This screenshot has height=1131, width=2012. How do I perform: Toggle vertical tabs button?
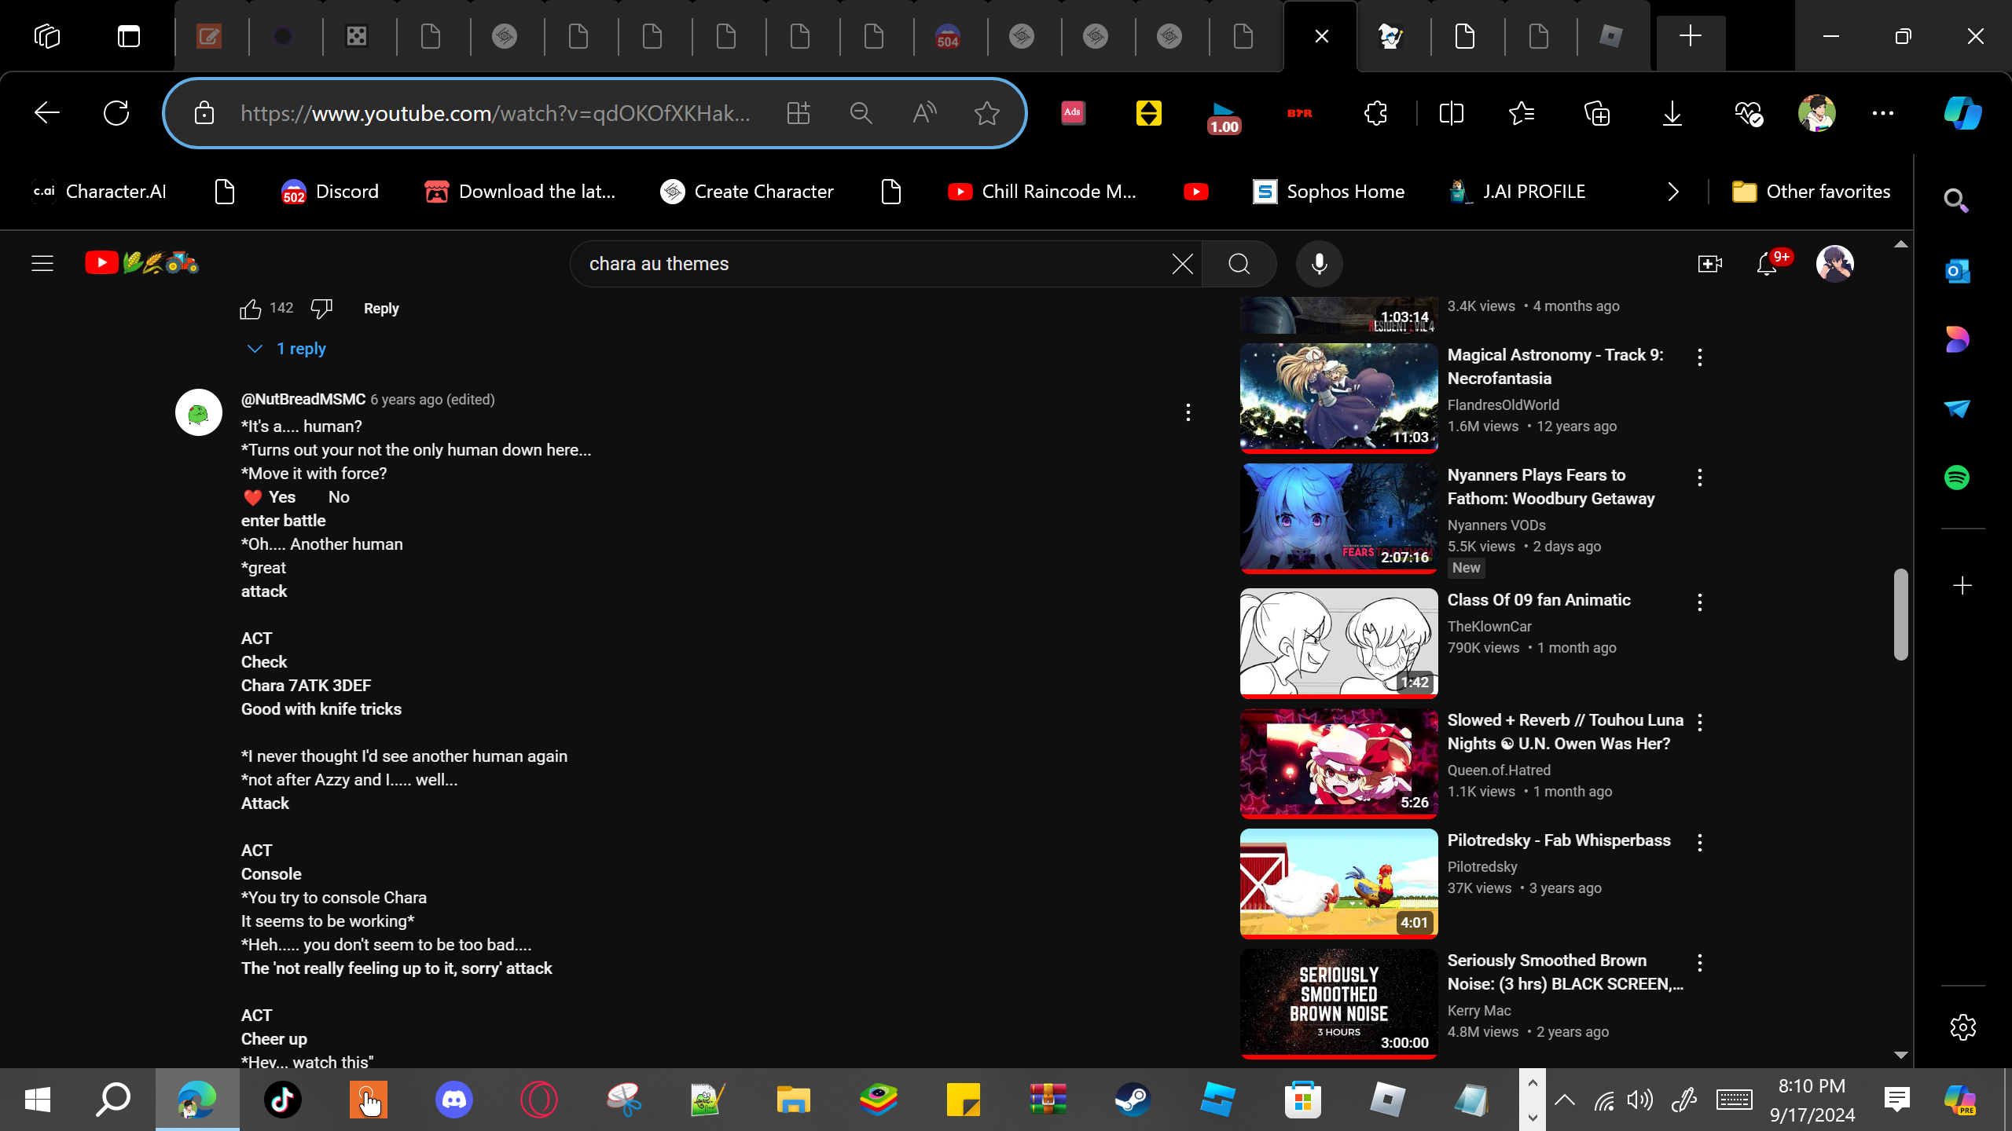pos(128,36)
